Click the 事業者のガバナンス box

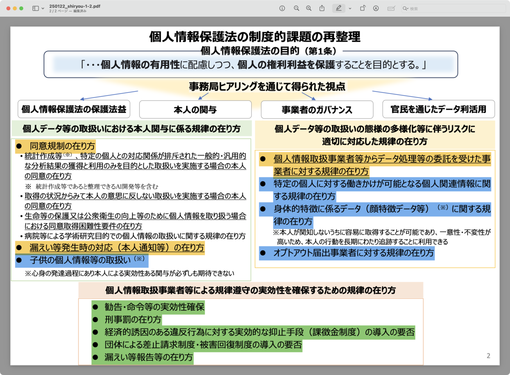point(317,109)
